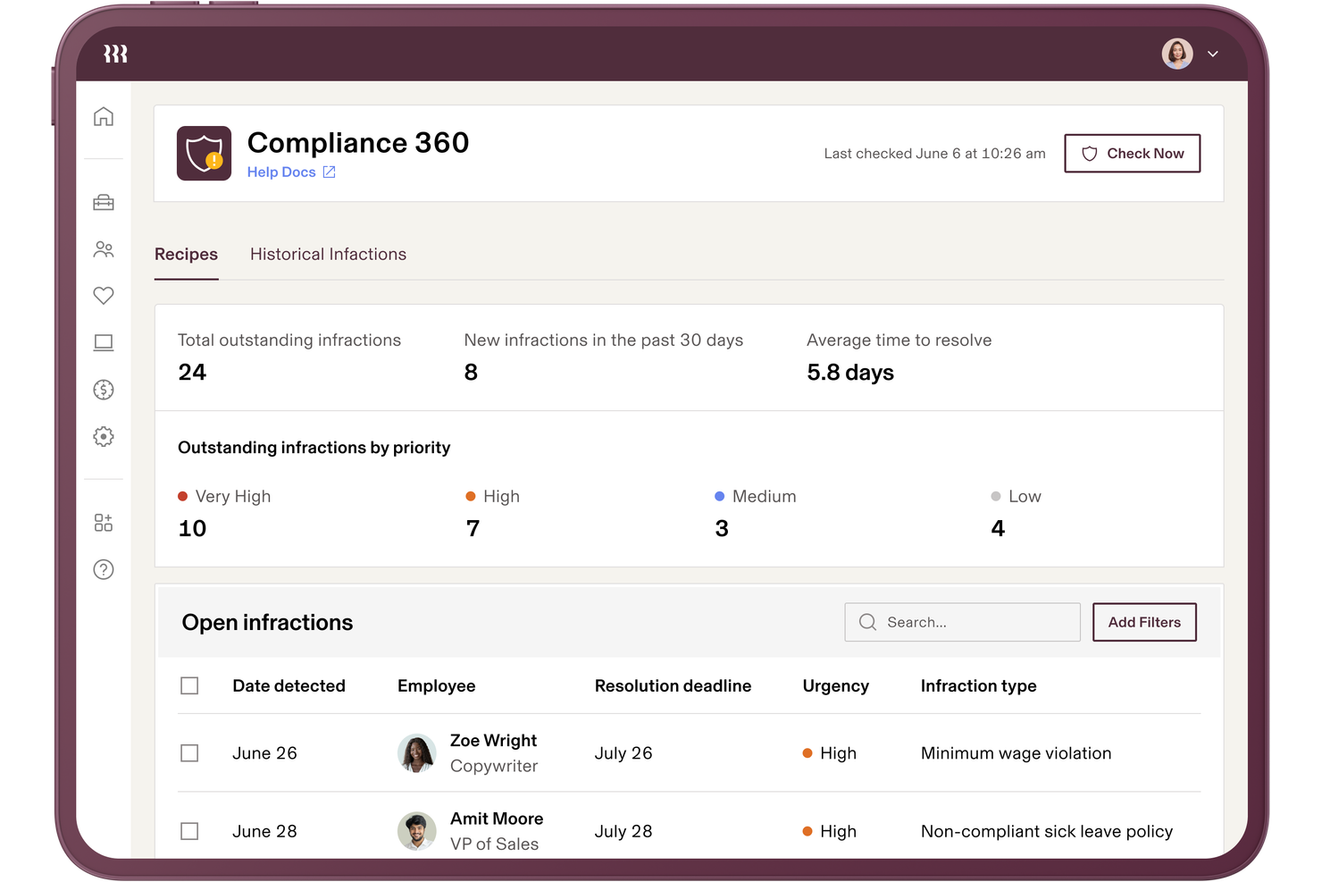The height and width of the screenshot is (882, 1322).
Task: Click the Add Filters button
Action: (1144, 622)
